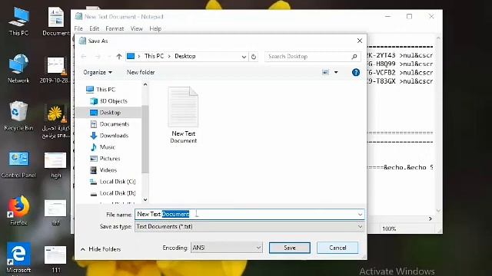
Task: Open the Notepad Edit menu
Action: (x=94, y=29)
